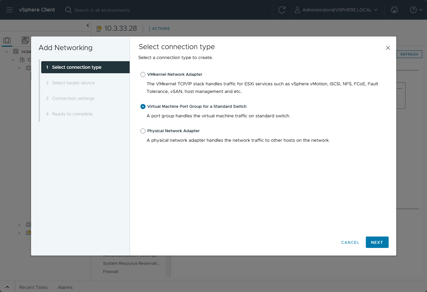Select Virtual Machine Port Group radio button
This screenshot has height=292, width=427.
pyautogui.click(x=143, y=107)
